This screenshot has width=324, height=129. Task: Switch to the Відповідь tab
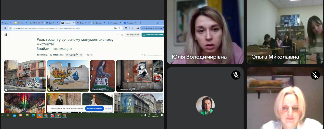[x=42, y=55]
